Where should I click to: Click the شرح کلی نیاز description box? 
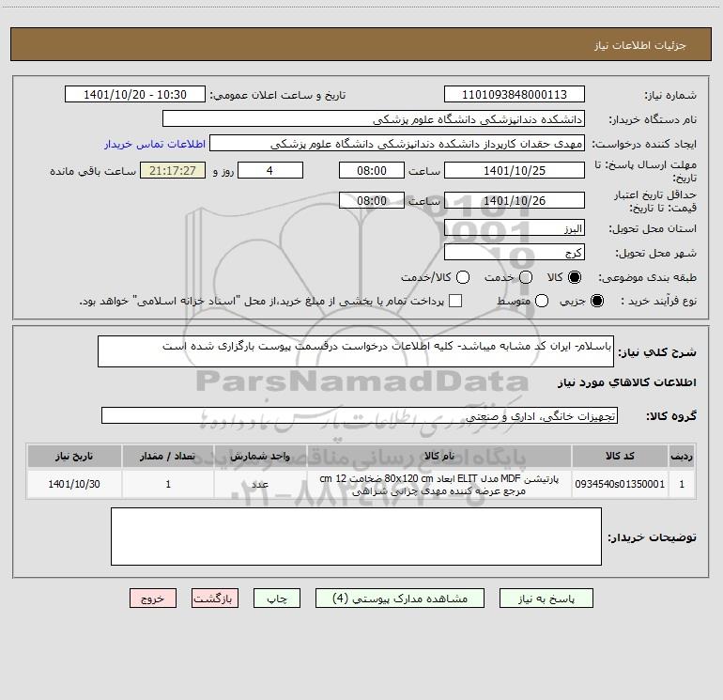coord(356,351)
